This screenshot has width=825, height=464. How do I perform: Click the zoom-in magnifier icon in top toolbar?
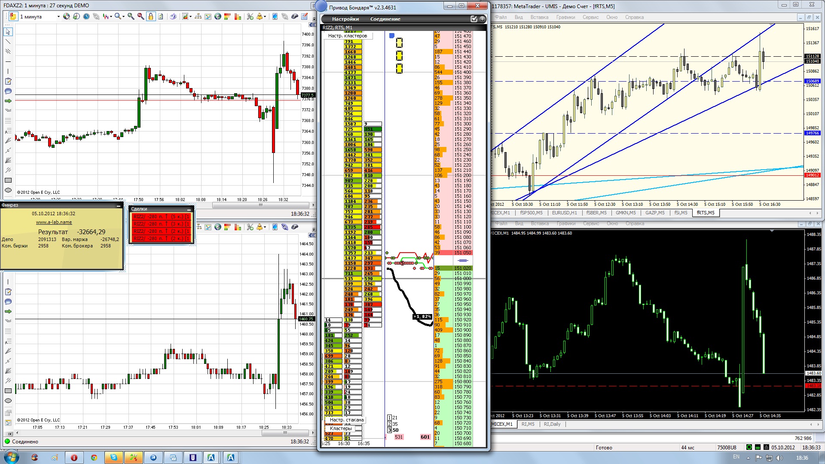tap(131, 17)
